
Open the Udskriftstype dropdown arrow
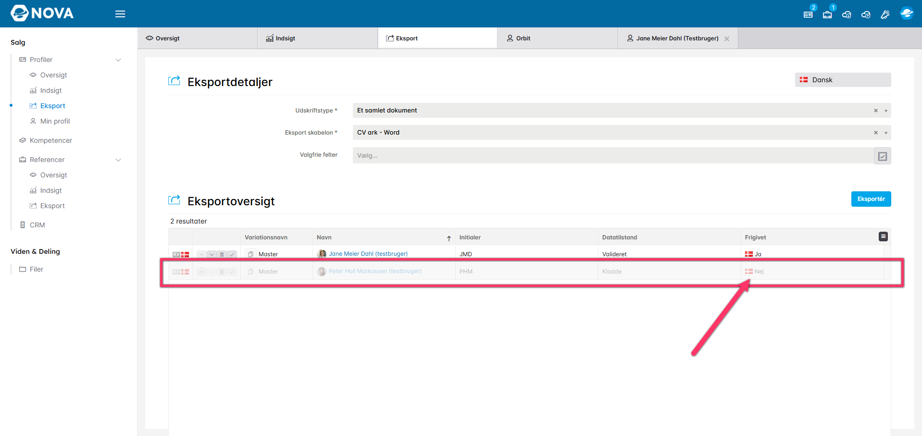pos(886,111)
